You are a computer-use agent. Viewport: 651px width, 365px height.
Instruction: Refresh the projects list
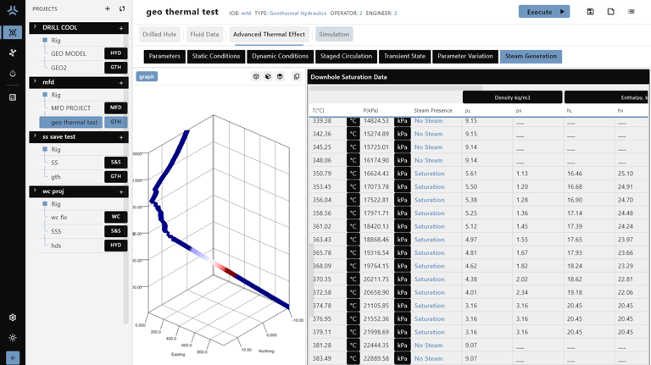[x=122, y=8]
